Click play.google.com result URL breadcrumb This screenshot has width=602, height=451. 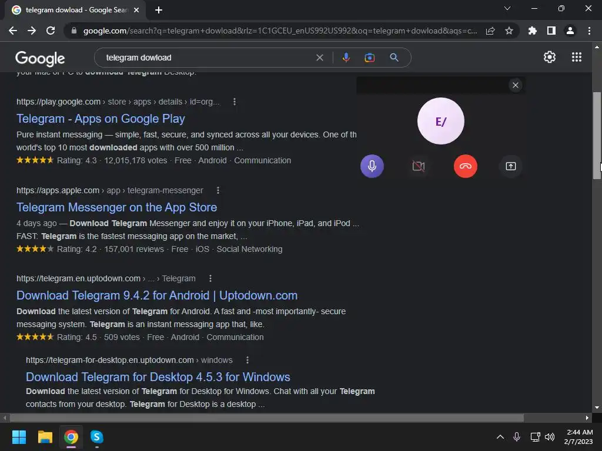pyautogui.click(x=118, y=102)
